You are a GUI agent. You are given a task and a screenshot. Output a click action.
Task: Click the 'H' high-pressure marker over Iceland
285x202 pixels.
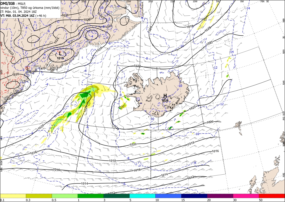(x=165, y=96)
